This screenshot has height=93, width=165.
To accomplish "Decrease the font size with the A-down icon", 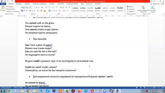I will pos(39,7).
